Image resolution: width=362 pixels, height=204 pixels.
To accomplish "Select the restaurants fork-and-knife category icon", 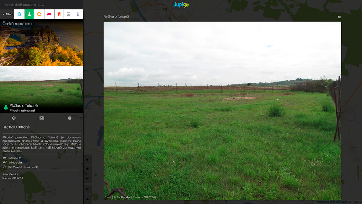I will (x=59, y=14).
